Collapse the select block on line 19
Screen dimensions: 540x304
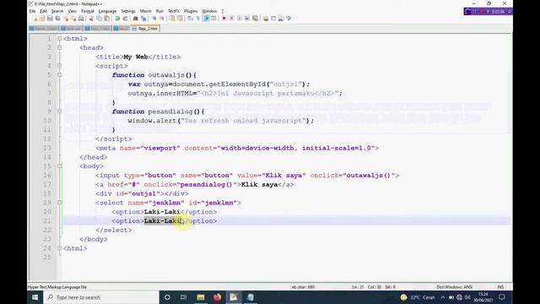click(59, 203)
